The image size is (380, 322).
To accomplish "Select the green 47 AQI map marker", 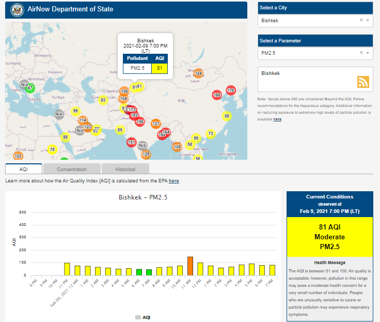I will click(x=30, y=88).
